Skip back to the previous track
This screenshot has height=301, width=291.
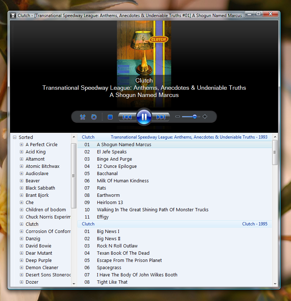(127, 117)
